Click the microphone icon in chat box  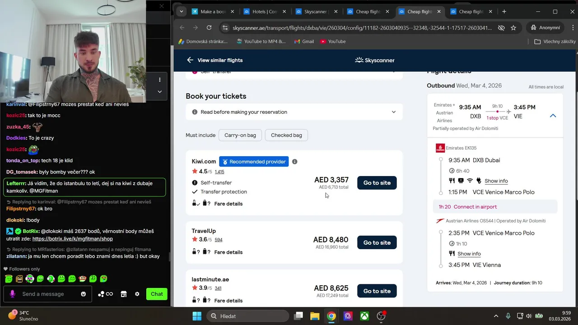[12, 294]
